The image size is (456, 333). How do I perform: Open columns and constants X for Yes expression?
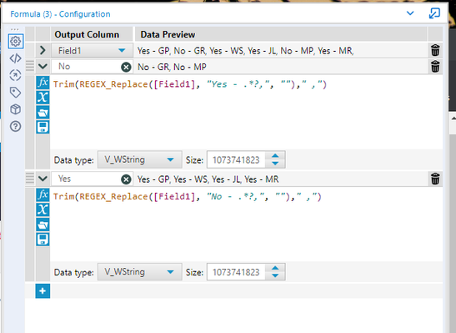43,209
